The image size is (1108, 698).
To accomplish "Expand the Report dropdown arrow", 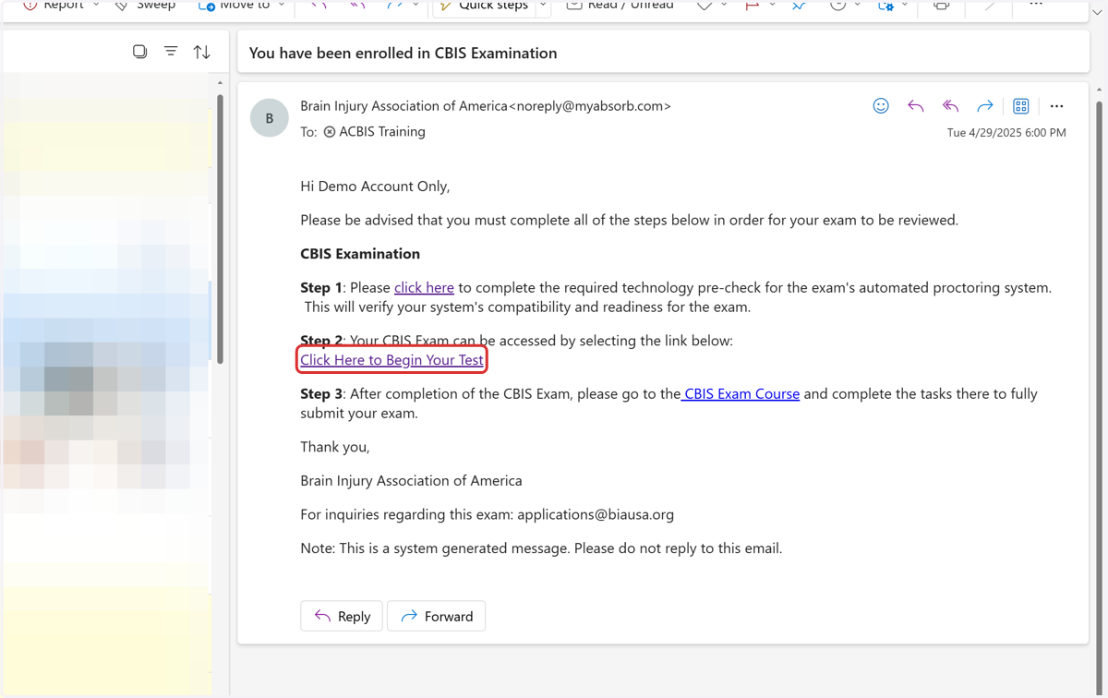I will pos(96,6).
